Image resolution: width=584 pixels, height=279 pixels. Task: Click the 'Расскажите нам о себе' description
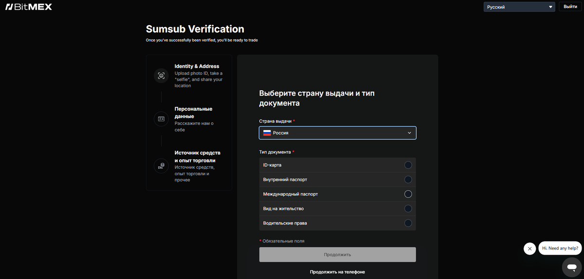pos(194,127)
